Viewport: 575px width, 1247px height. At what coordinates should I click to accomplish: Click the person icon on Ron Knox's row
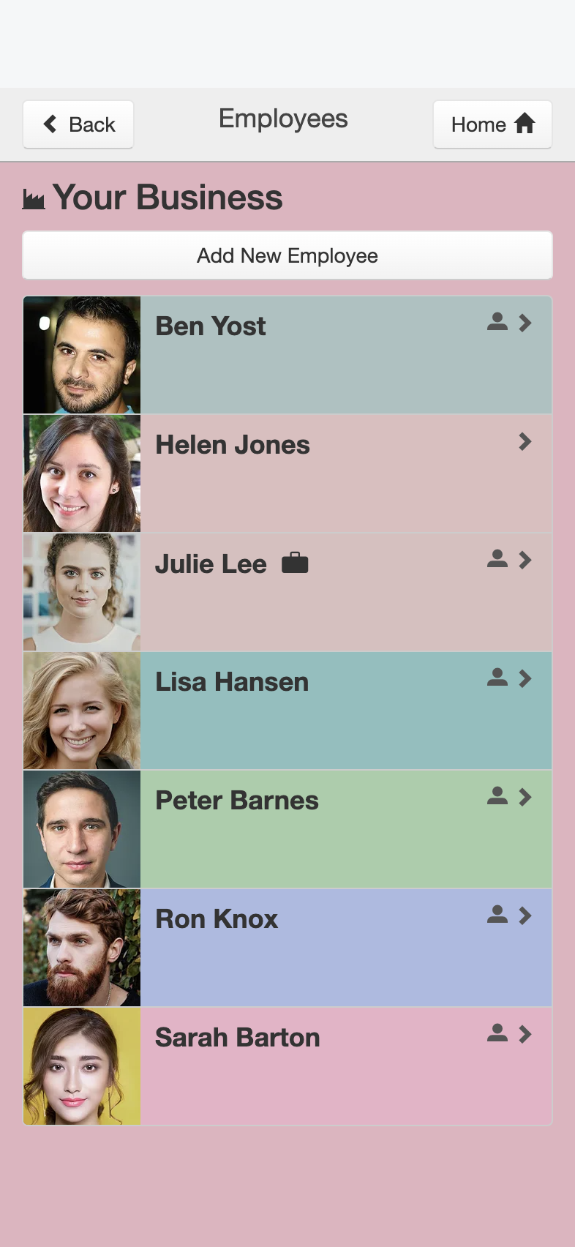tap(497, 915)
